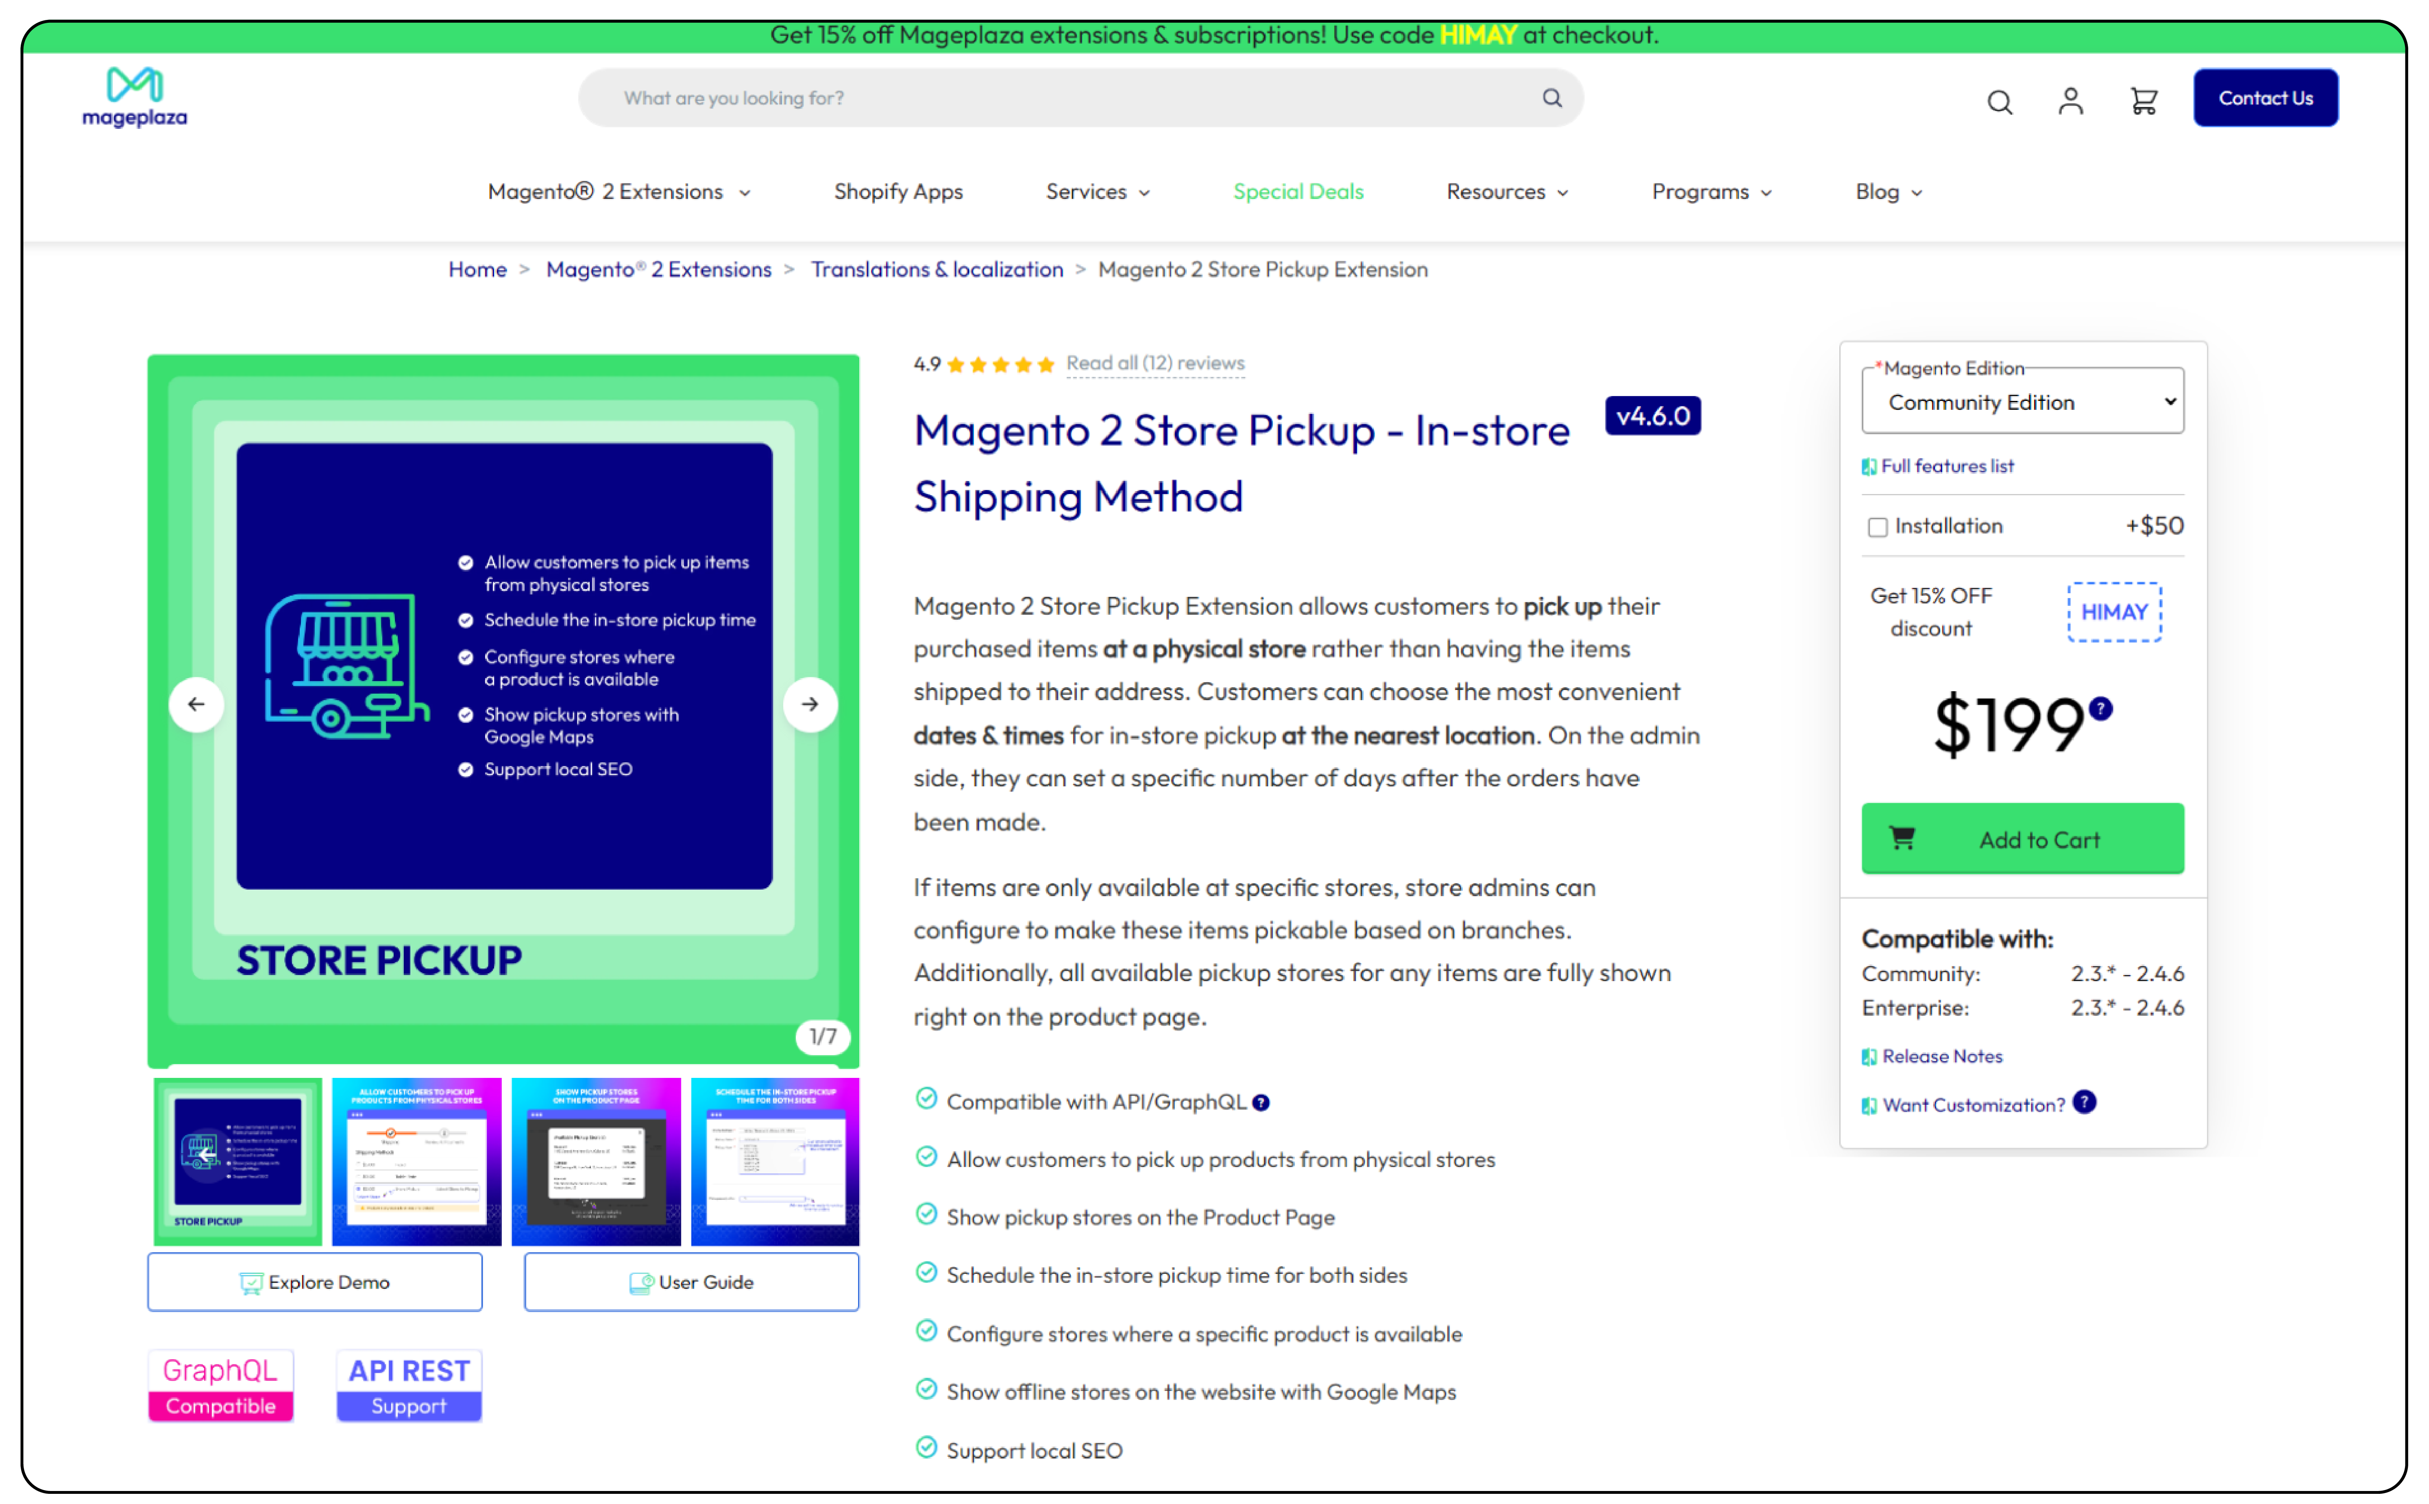Click the Want Customization? link
Screen dimensions: 2429x1504
(x=1974, y=1105)
